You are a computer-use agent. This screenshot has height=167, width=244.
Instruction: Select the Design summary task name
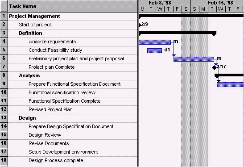point(27,118)
